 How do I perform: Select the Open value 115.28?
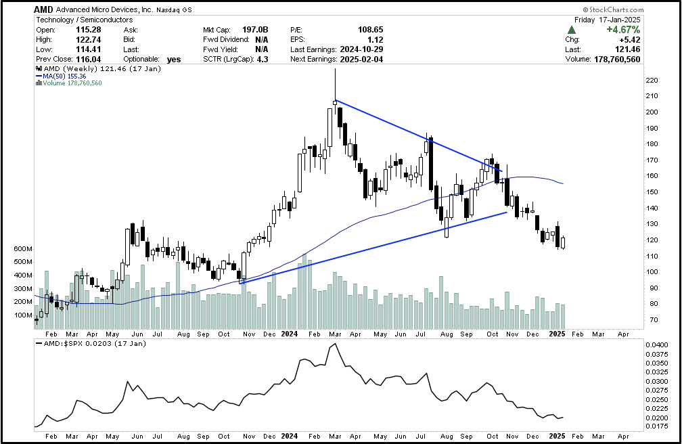pos(88,30)
